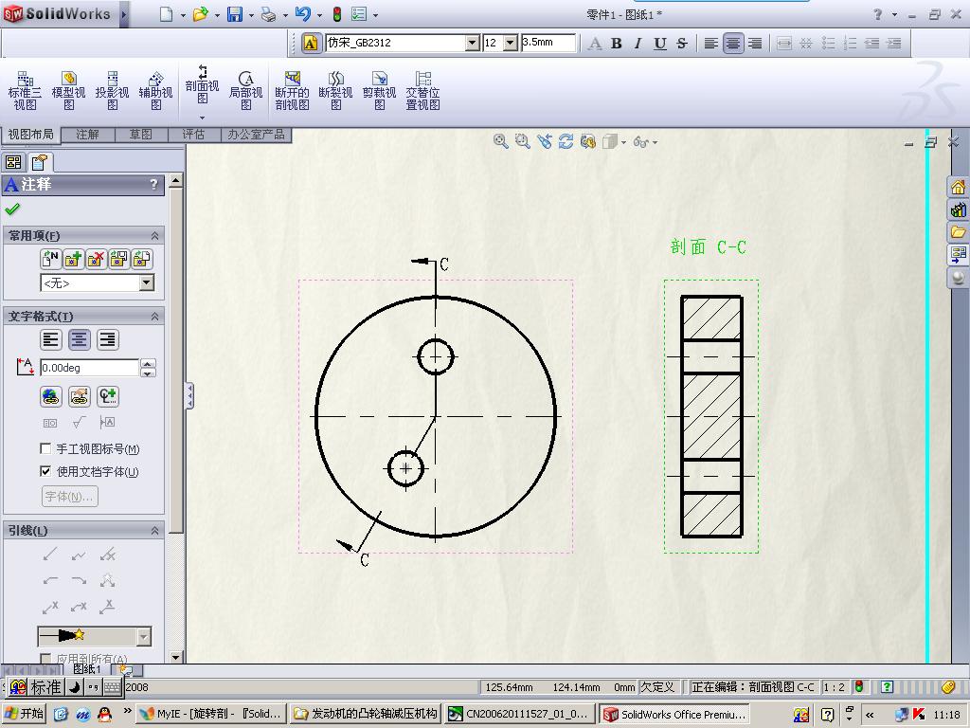Click the Broken-out Section (断开的剖视图) tool
Screen dimensions: 970x728
[292, 90]
